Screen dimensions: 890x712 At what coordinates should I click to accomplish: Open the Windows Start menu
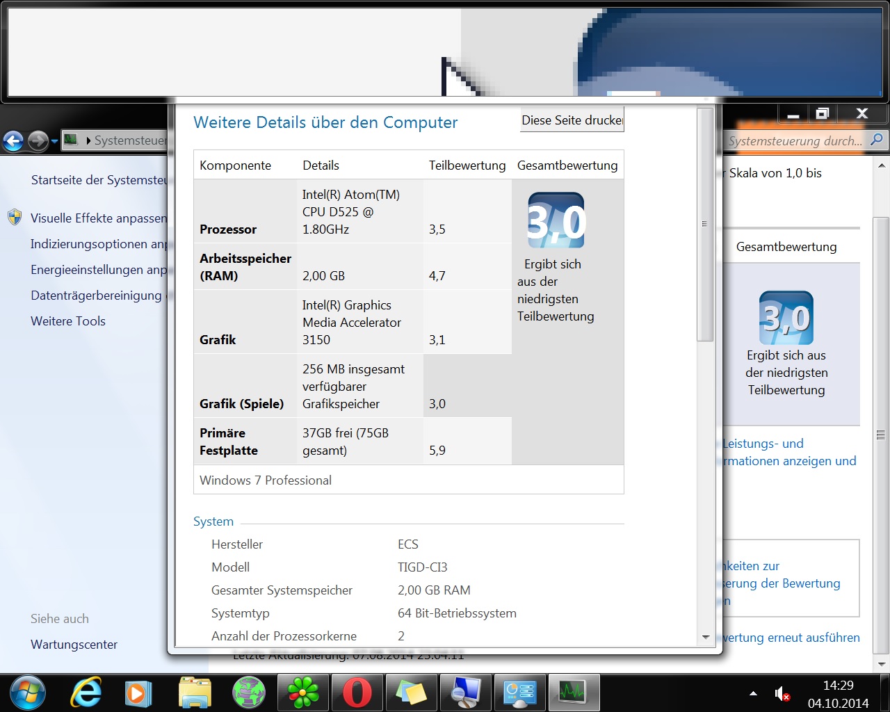(28, 693)
